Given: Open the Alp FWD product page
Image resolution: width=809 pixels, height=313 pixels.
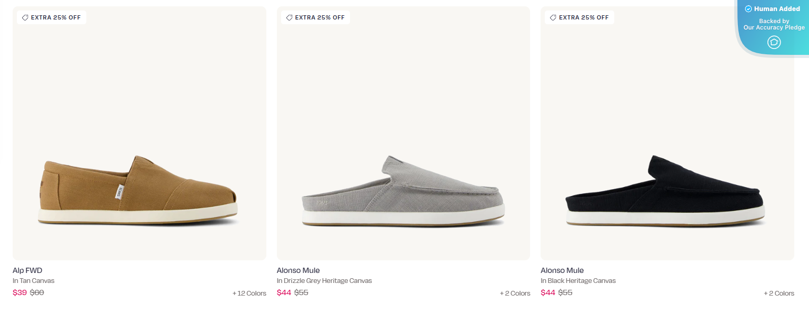Looking at the screenshot, I should (27, 270).
